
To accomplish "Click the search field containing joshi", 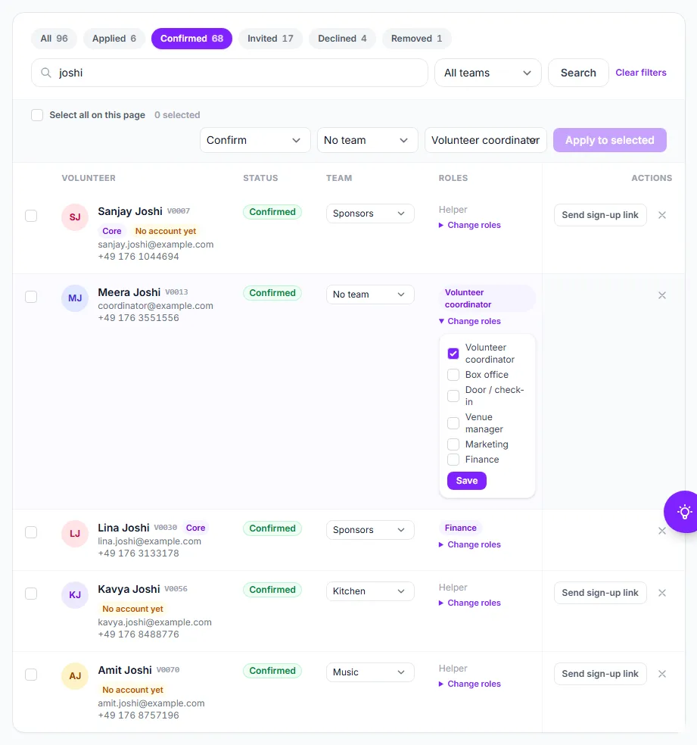I will tap(229, 73).
